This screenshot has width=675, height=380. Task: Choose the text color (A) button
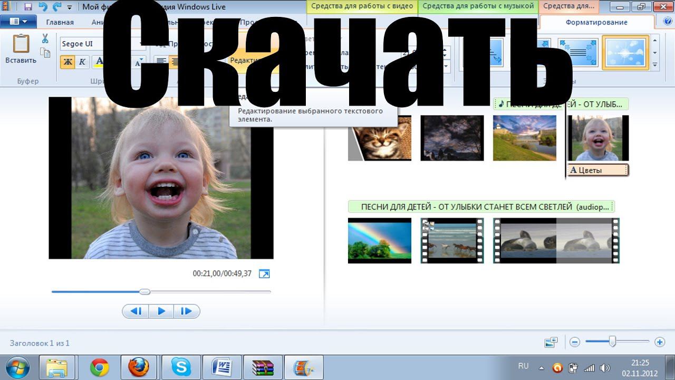pos(99,62)
